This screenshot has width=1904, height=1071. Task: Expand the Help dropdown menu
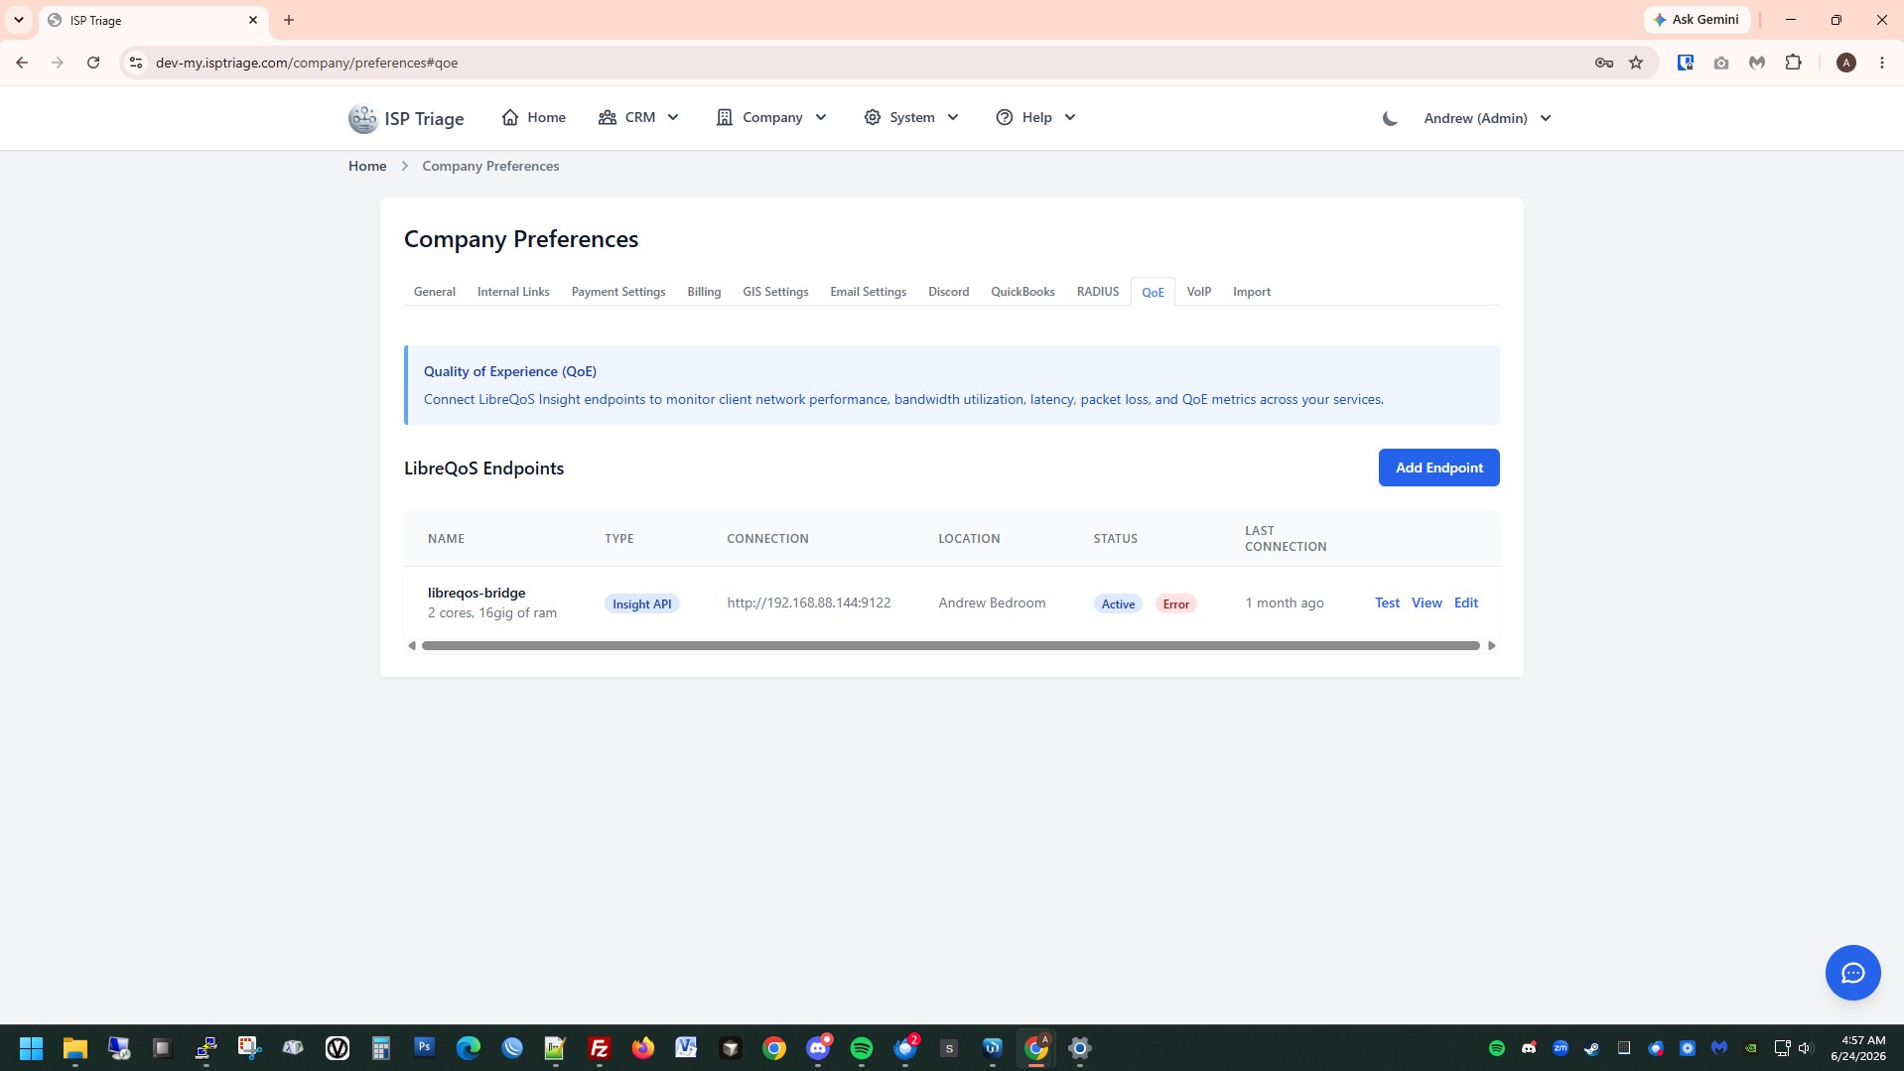pos(1035,117)
